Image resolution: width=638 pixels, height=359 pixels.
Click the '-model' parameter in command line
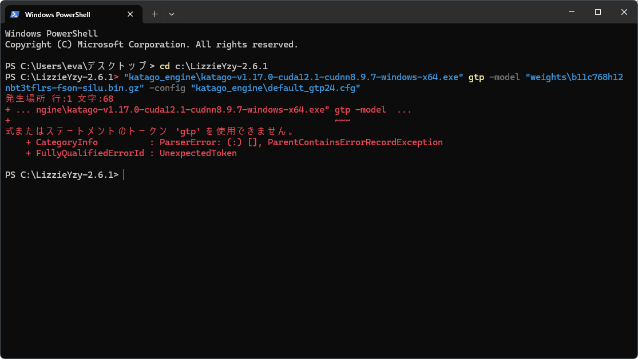[x=505, y=77]
